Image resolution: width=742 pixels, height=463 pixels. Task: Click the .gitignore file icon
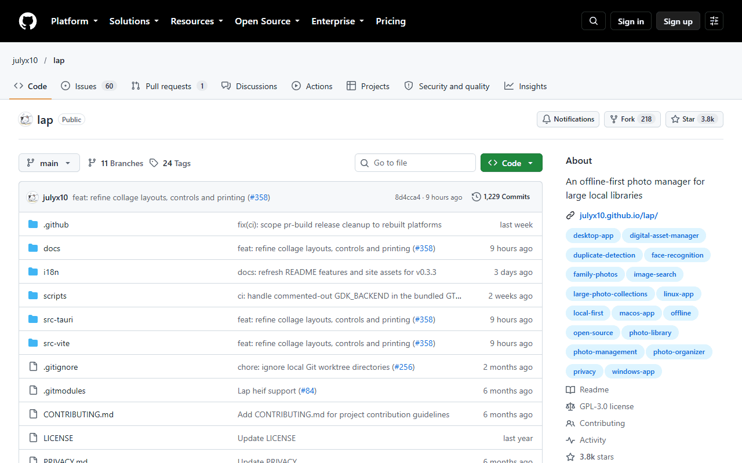33,367
